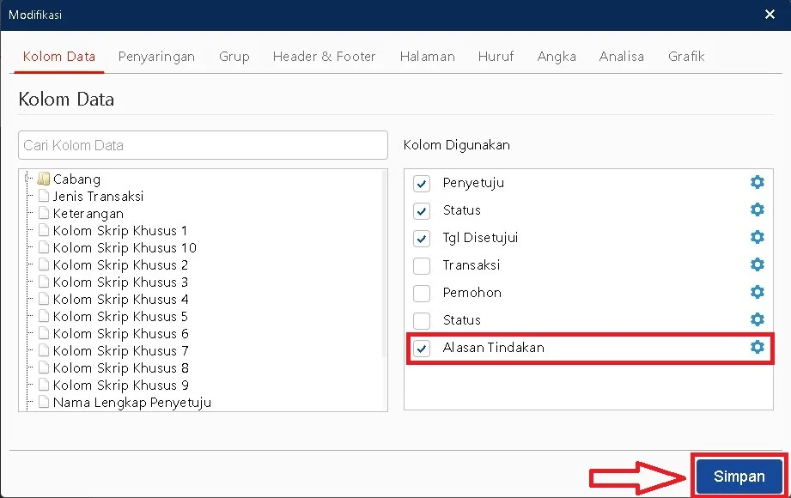The width and height of the screenshot is (791, 498).
Task: Close the Modifikasi dialog
Action: point(770,15)
